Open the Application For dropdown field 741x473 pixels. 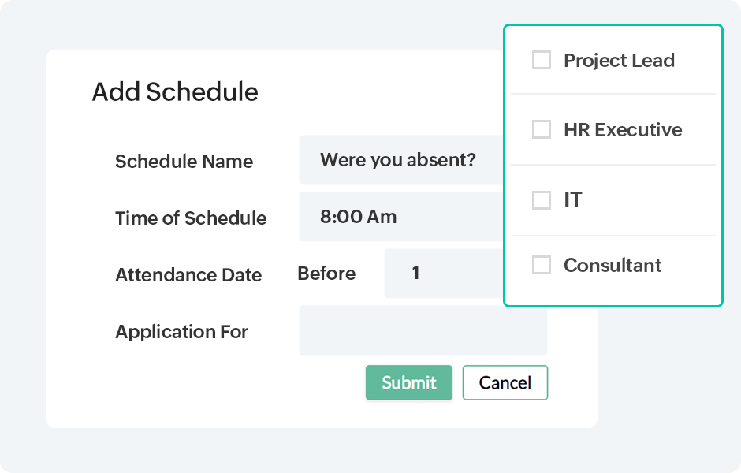tap(423, 330)
